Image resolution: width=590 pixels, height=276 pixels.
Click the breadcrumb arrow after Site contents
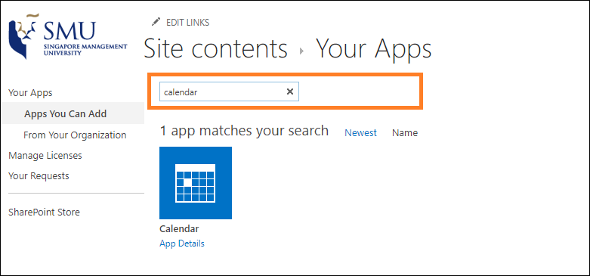[x=301, y=51]
